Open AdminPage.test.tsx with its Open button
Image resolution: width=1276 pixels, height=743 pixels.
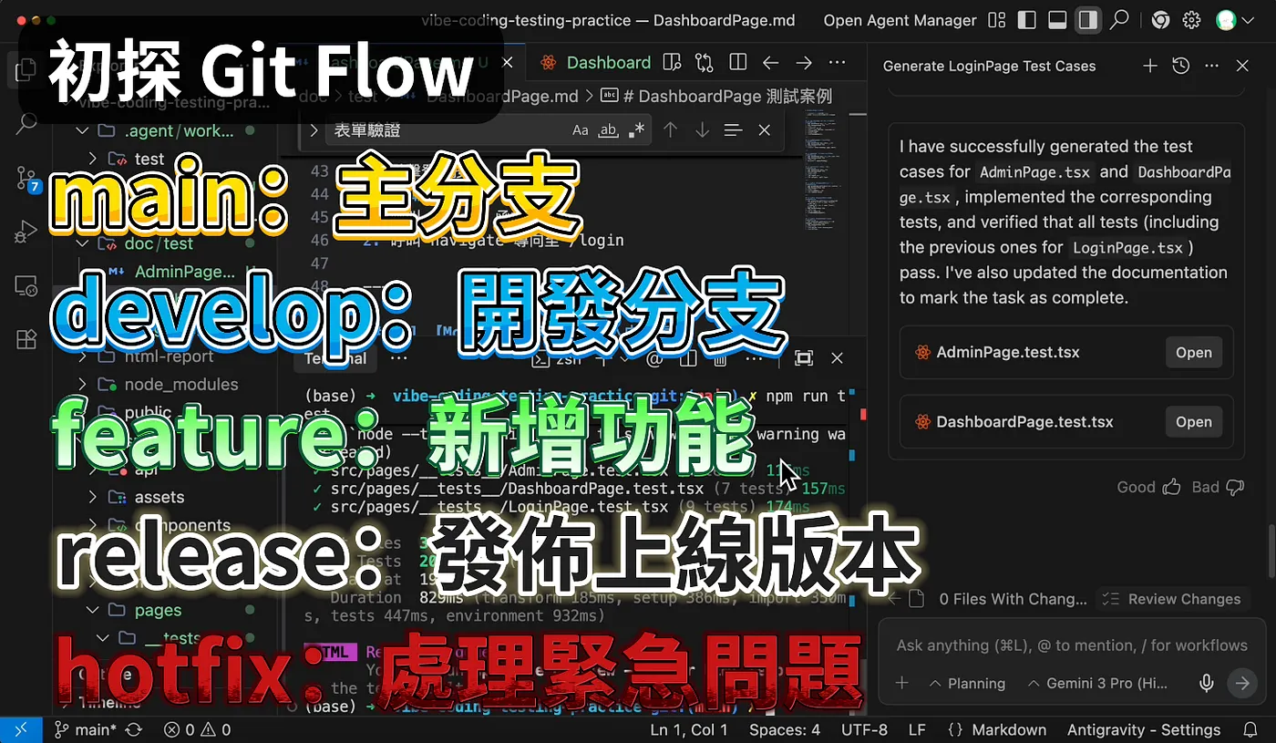1193,353
